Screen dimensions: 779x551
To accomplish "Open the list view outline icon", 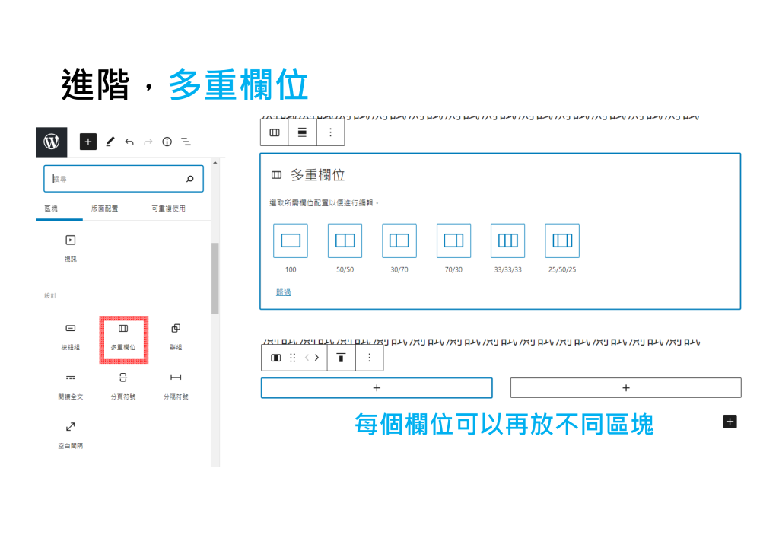I will click(x=186, y=142).
